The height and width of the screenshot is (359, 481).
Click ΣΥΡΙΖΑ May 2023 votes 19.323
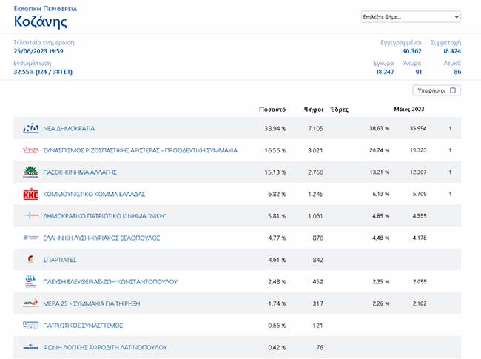click(x=418, y=150)
